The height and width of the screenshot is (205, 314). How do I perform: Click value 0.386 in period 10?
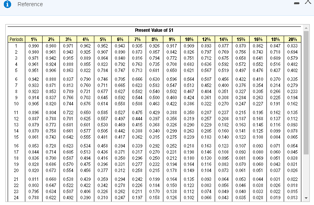(189, 104)
